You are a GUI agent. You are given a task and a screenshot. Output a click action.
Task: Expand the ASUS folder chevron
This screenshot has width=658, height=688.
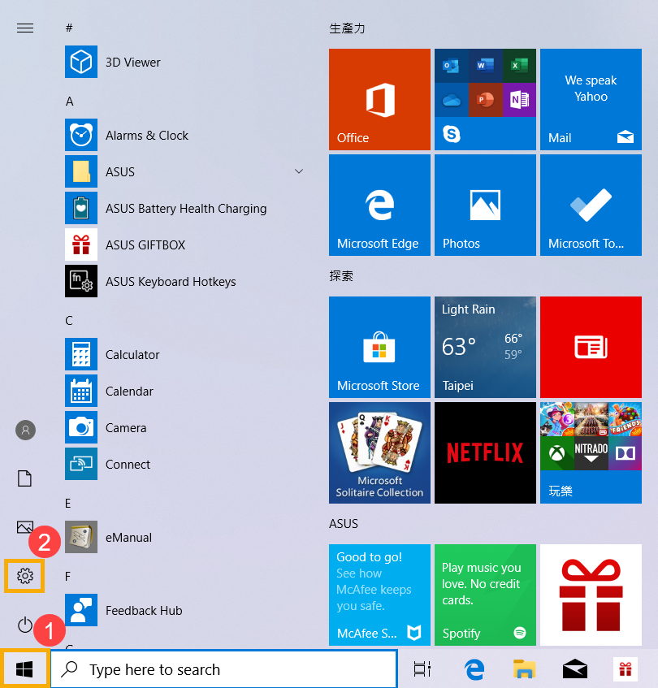299,171
